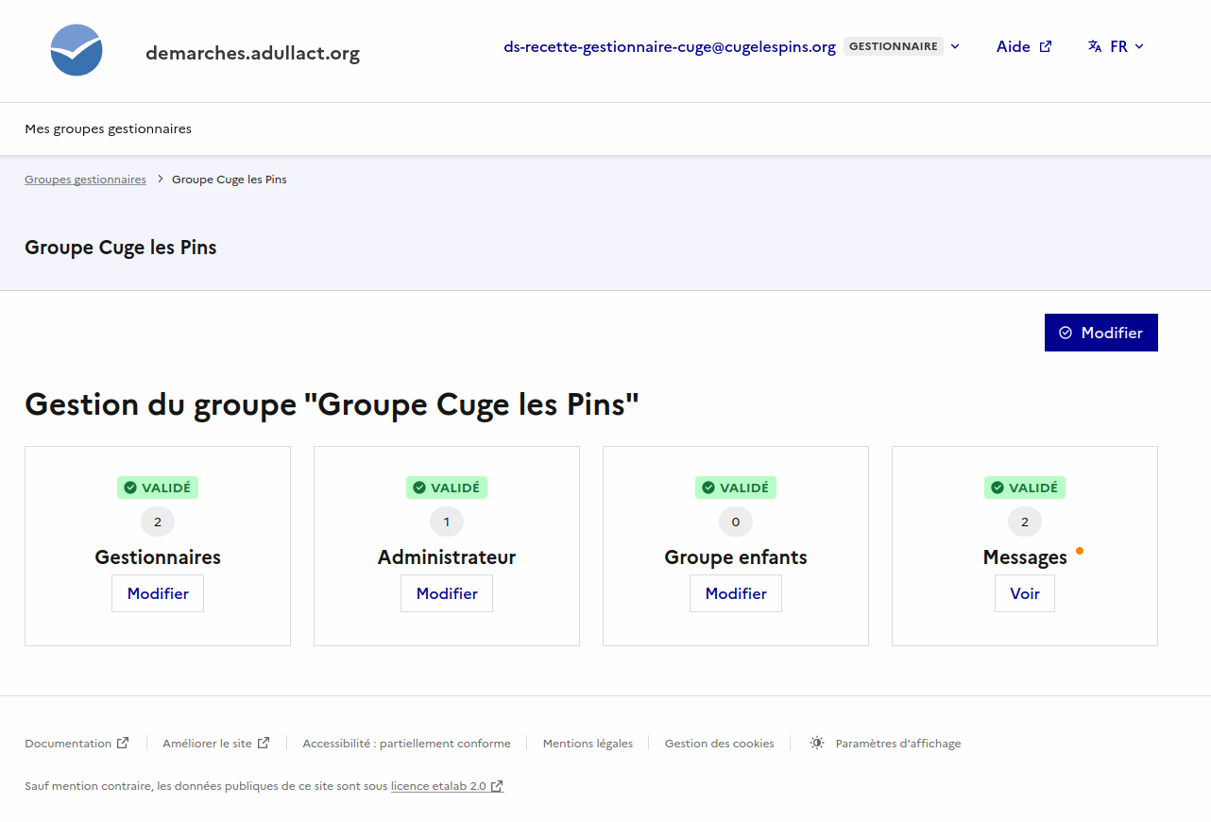Click the Gestion du groupe main heading
This screenshot has height=822, width=1211.
pos(332,404)
